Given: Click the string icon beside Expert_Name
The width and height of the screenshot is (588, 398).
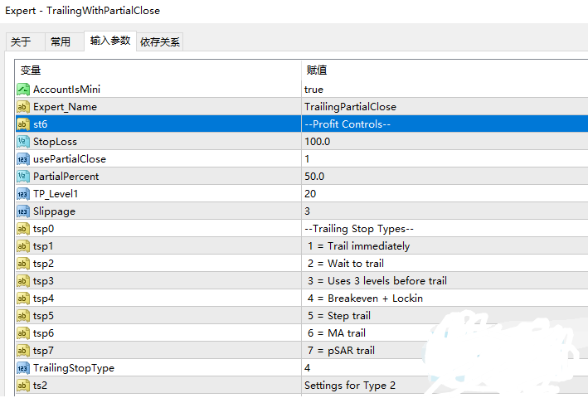Looking at the screenshot, I should coord(23,106).
